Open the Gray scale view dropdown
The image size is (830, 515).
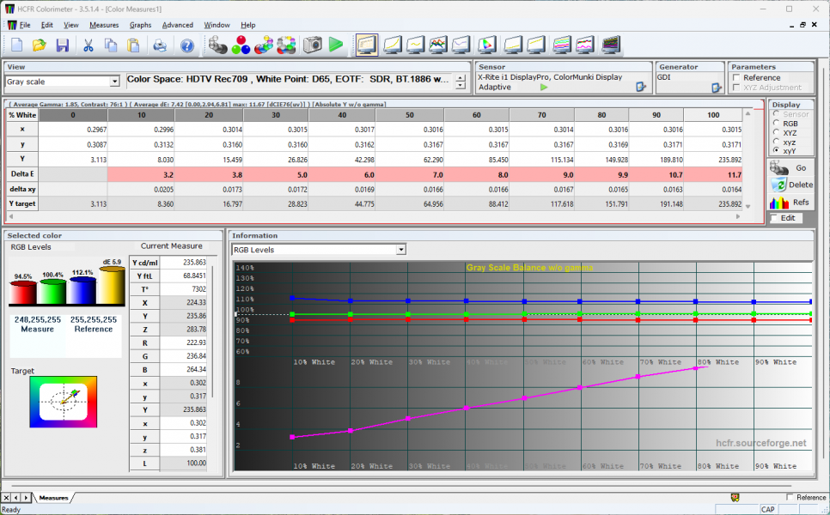pyautogui.click(x=114, y=82)
